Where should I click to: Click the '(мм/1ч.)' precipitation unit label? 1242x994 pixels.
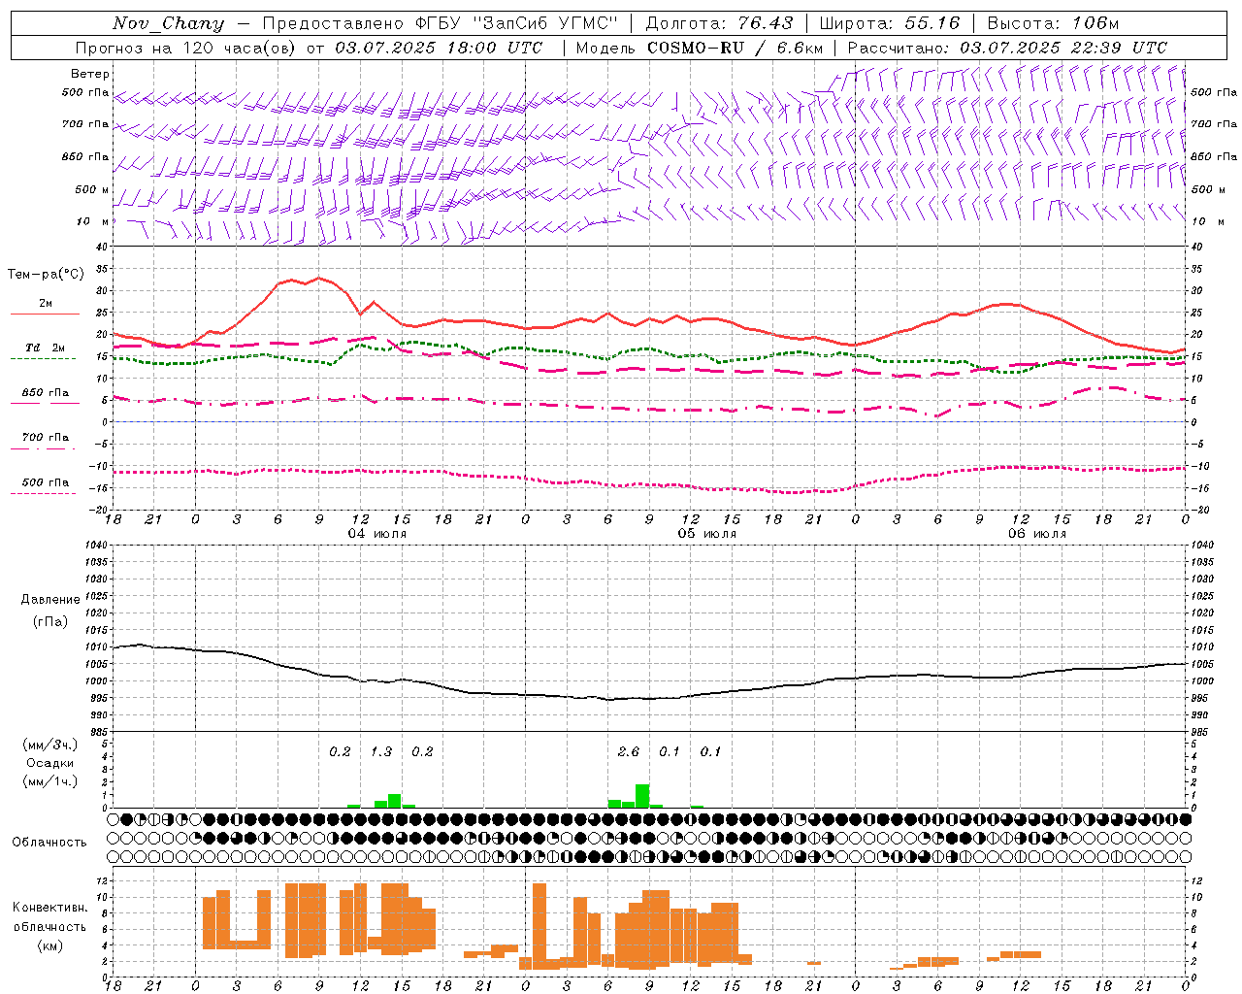(49, 781)
